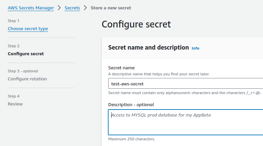263x146 pixels.
Task: Go to the Secrets breadcrumb link
Action: click(x=72, y=8)
